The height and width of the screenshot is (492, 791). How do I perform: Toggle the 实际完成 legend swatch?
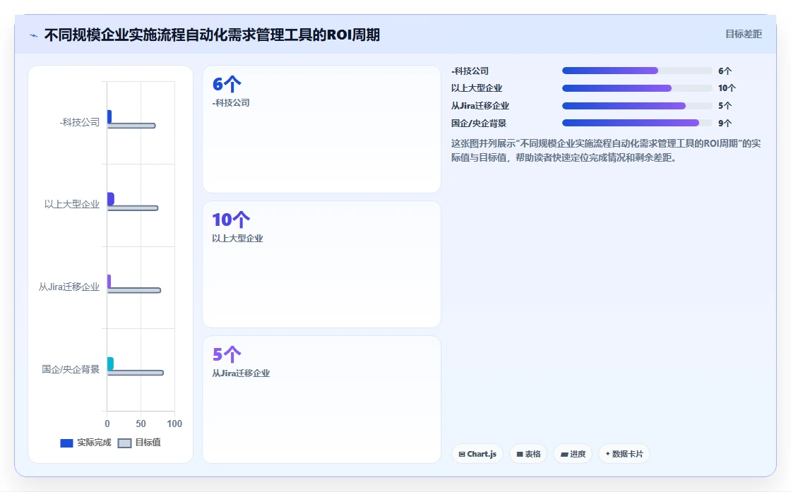click(x=66, y=443)
